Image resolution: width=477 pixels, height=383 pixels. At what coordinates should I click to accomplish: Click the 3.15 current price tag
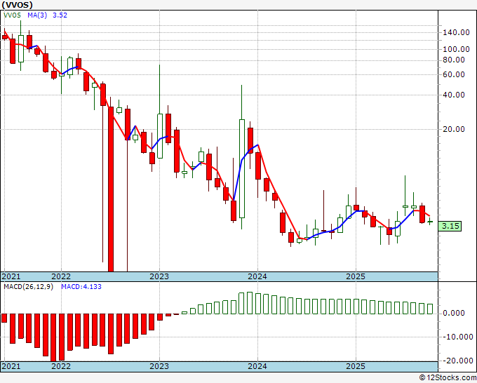pos(450,226)
